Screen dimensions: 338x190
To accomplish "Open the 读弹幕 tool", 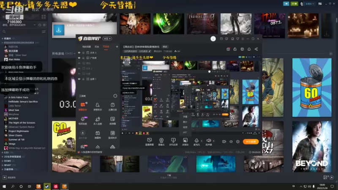I will [112, 121].
